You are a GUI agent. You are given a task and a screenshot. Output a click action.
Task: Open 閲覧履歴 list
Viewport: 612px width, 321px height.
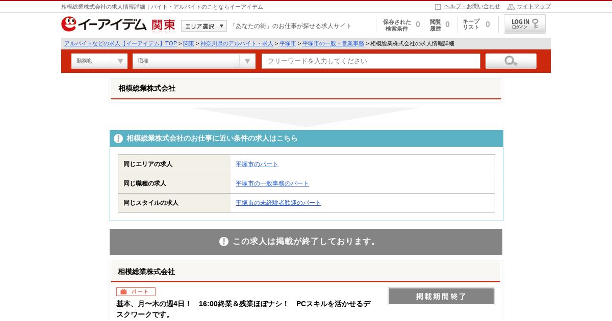(x=440, y=25)
